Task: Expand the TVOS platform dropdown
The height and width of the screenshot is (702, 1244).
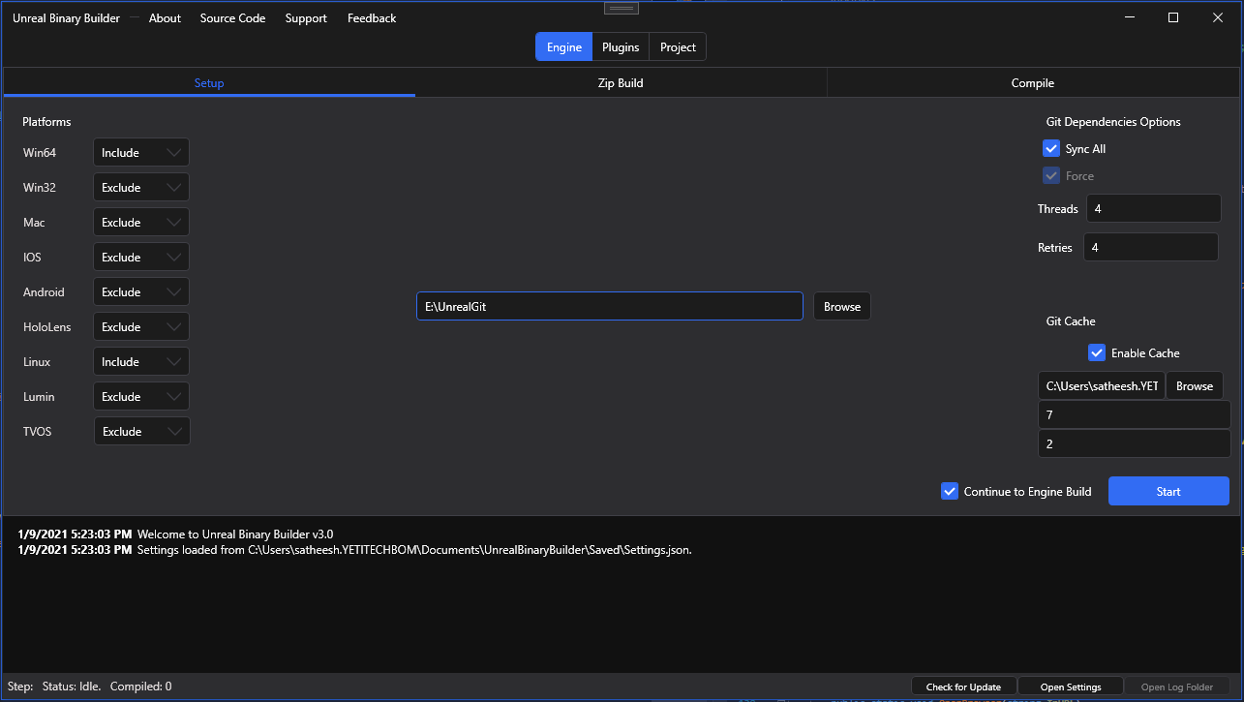Action: tap(142, 431)
